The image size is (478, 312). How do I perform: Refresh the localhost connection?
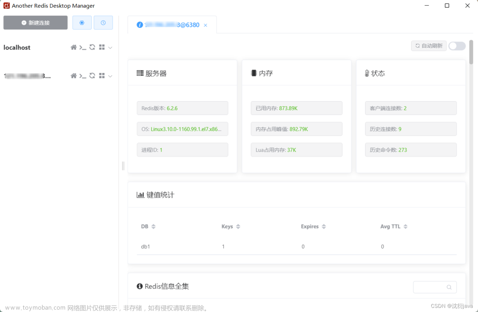click(x=92, y=47)
